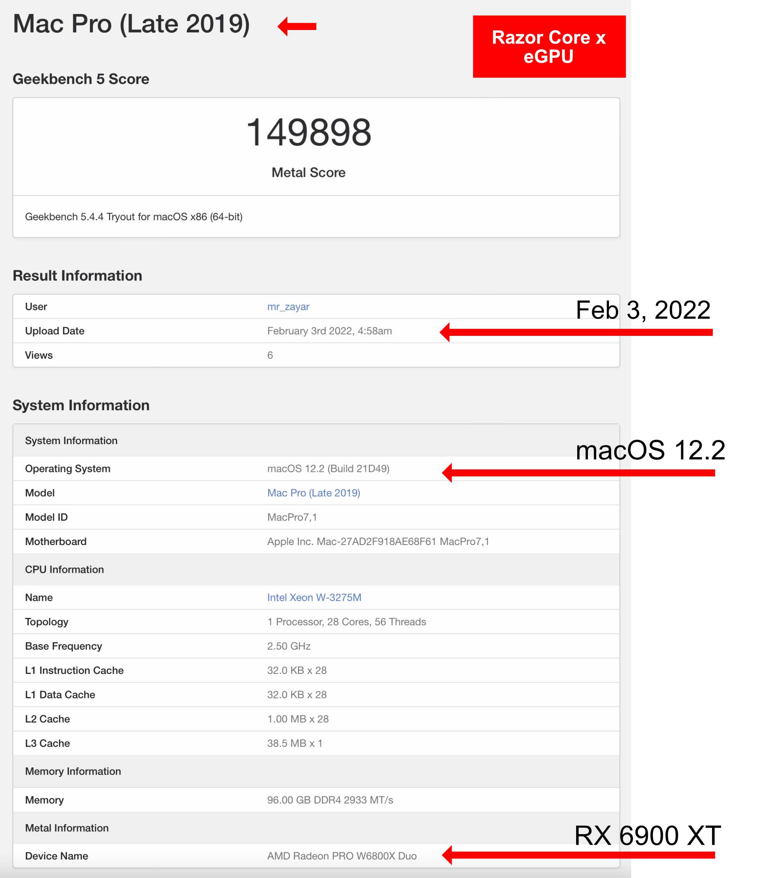Click the macOS 12.2 annotation text

tap(650, 450)
